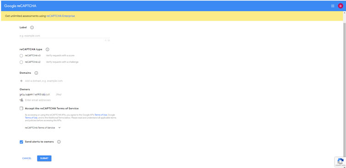Image resolution: width=346 pixels, height=168 pixels.
Task: Expand reCAPTCHA Terms of Service chevron
Action: pyautogui.click(x=59, y=128)
